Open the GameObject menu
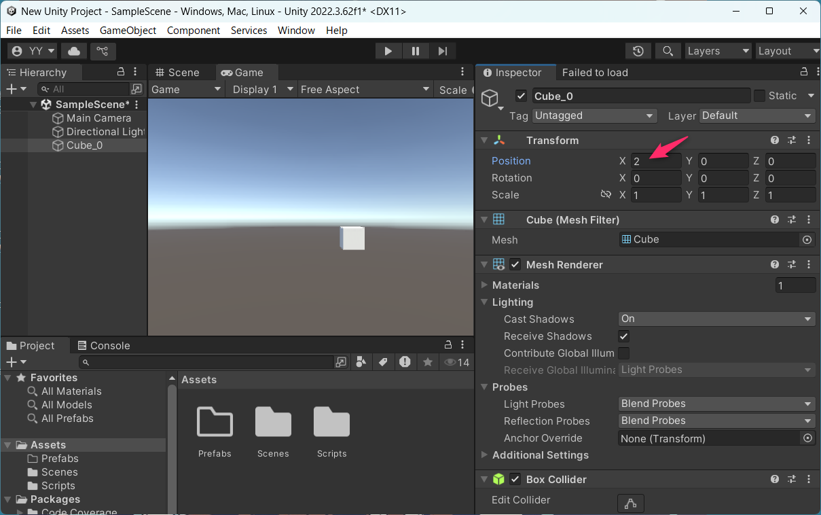This screenshot has height=515, width=821. tap(128, 31)
